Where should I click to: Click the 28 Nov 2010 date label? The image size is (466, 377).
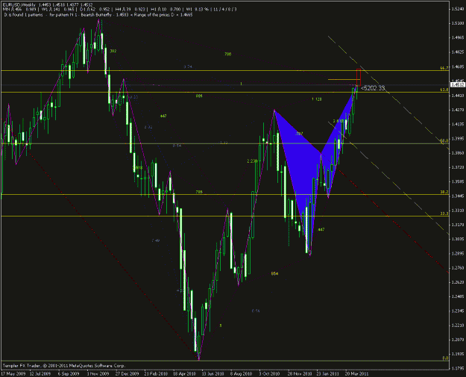pos(300,374)
